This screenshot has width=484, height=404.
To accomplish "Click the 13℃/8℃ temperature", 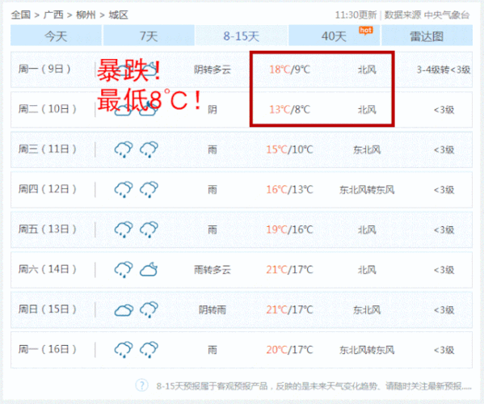I will pos(289,110).
